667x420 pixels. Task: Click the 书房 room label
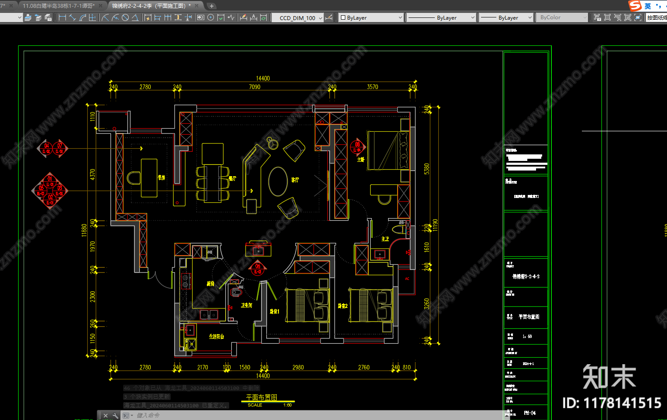tap(162, 178)
